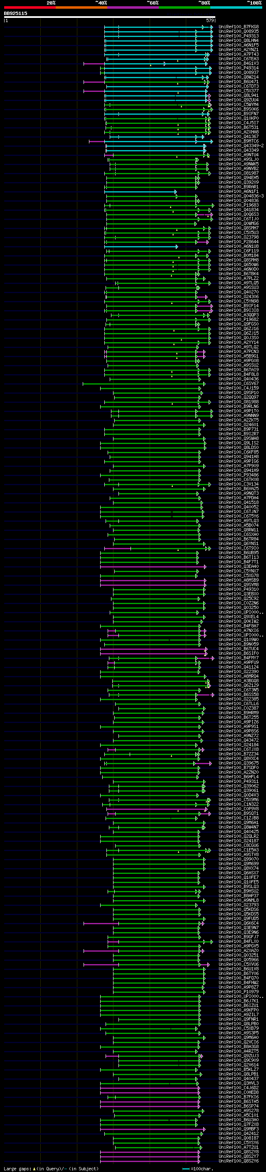Select the UniRef100_P49314 label
The image size is (266, 1172).
click(x=239, y=68)
